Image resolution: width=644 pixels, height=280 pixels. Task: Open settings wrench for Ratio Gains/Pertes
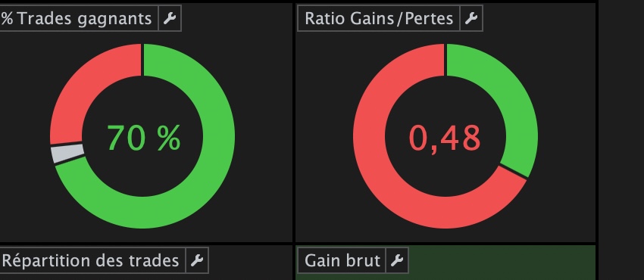[x=471, y=18]
